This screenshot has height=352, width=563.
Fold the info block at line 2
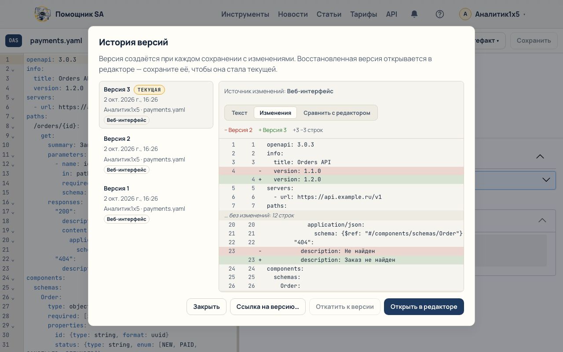click(13, 69)
